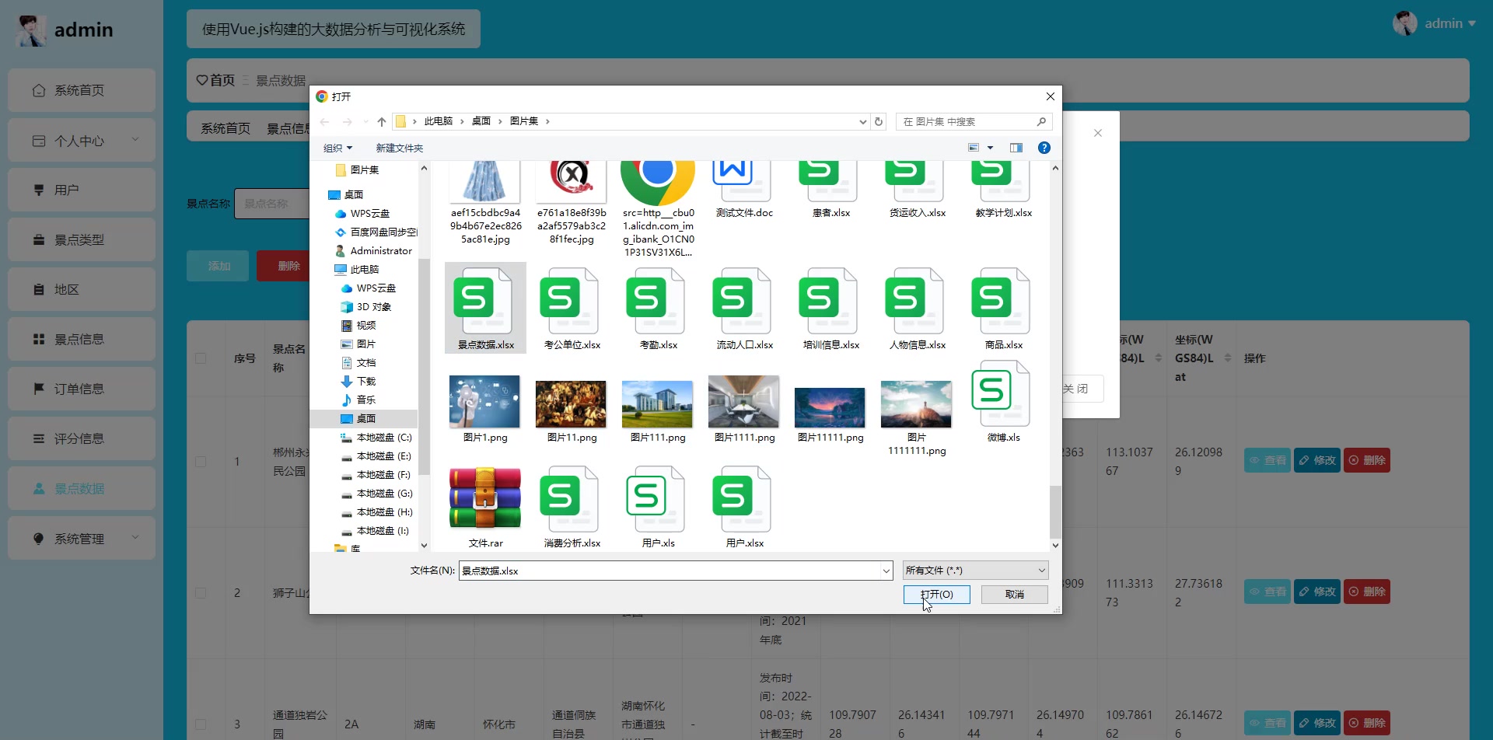Click 删除 button in row 1
This screenshot has height=740, width=1493.
pyautogui.click(x=1367, y=460)
